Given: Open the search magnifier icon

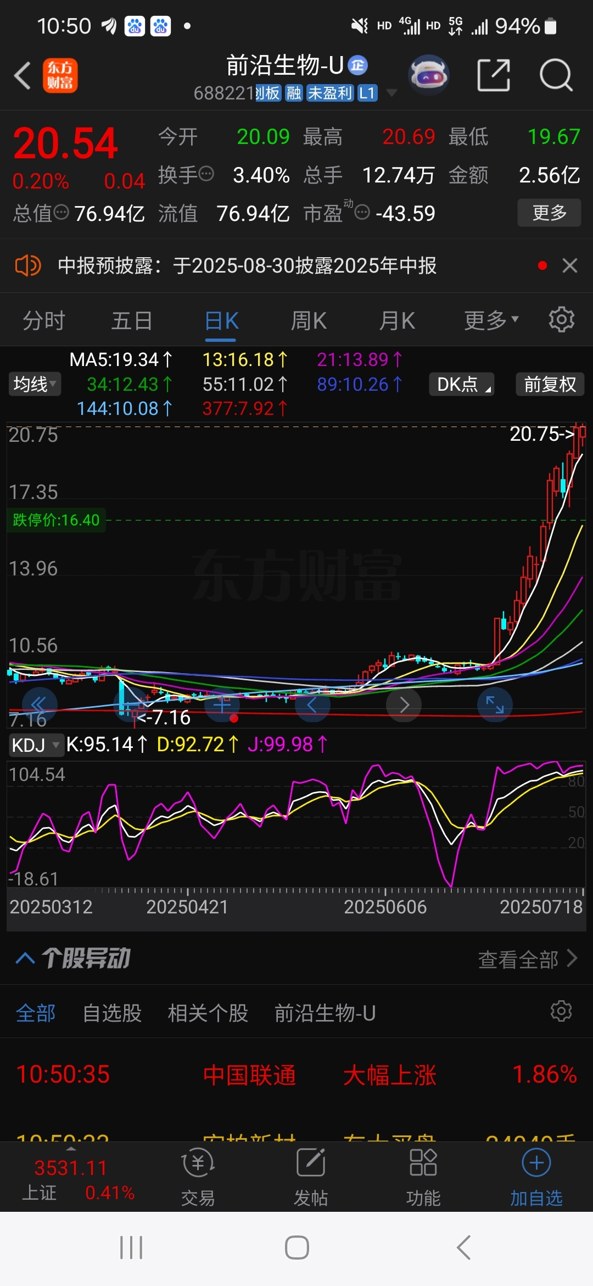Looking at the screenshot, I should point(556,75).
